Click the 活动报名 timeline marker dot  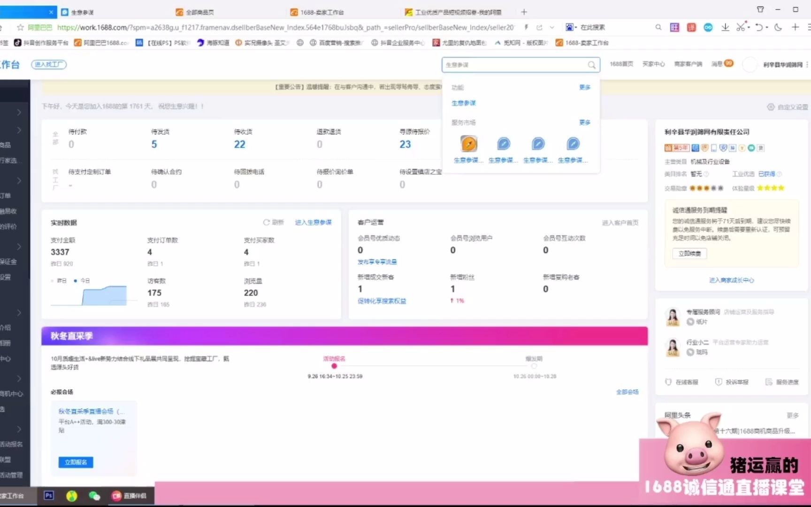[x=334, y=366]
